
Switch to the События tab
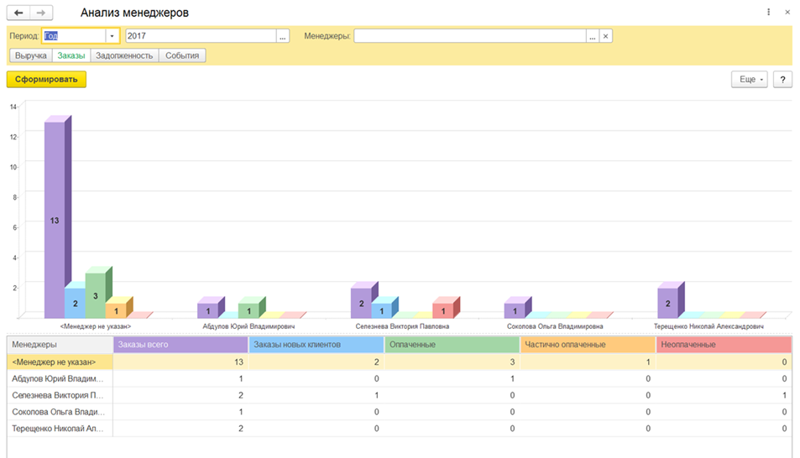tap(182, 55)
